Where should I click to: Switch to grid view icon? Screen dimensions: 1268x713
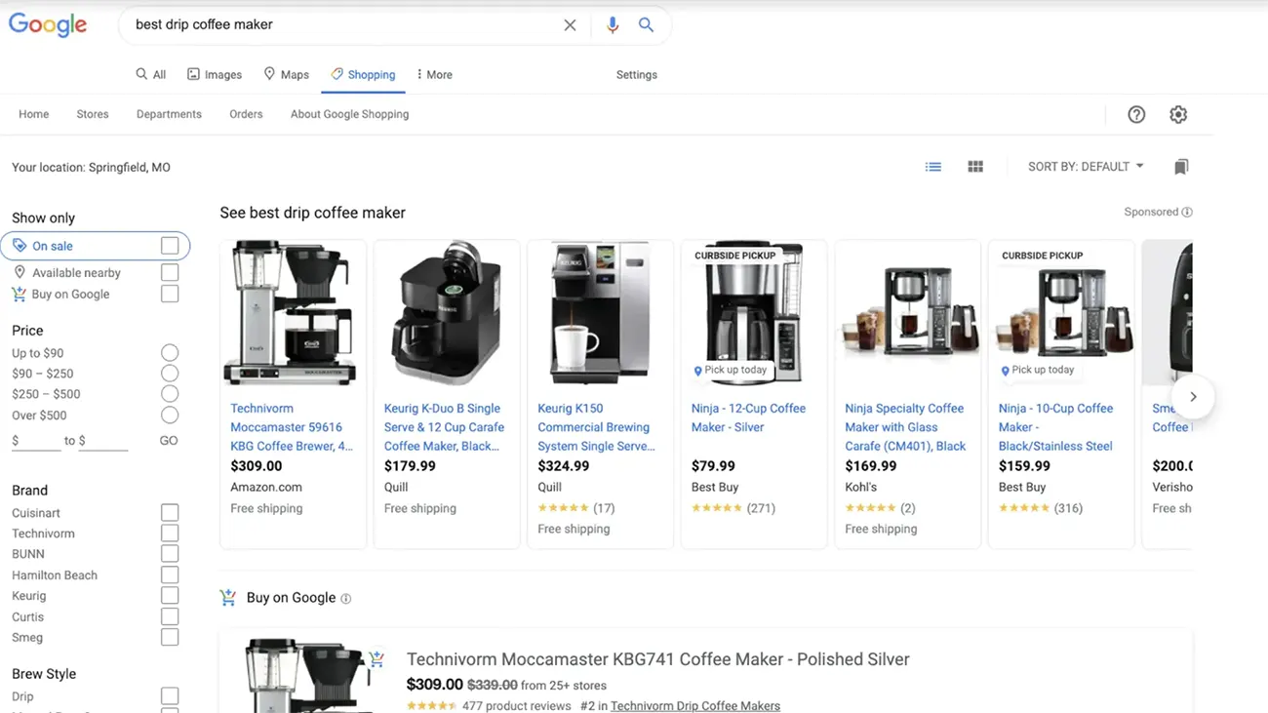point(975,167)
